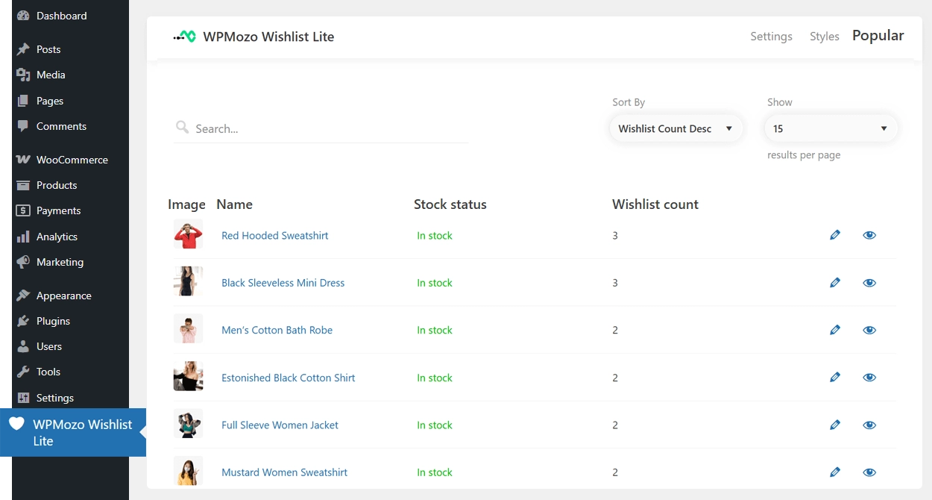
Task: Open the Black Sleeveless Mini Dress link
Action: point(283,283)
